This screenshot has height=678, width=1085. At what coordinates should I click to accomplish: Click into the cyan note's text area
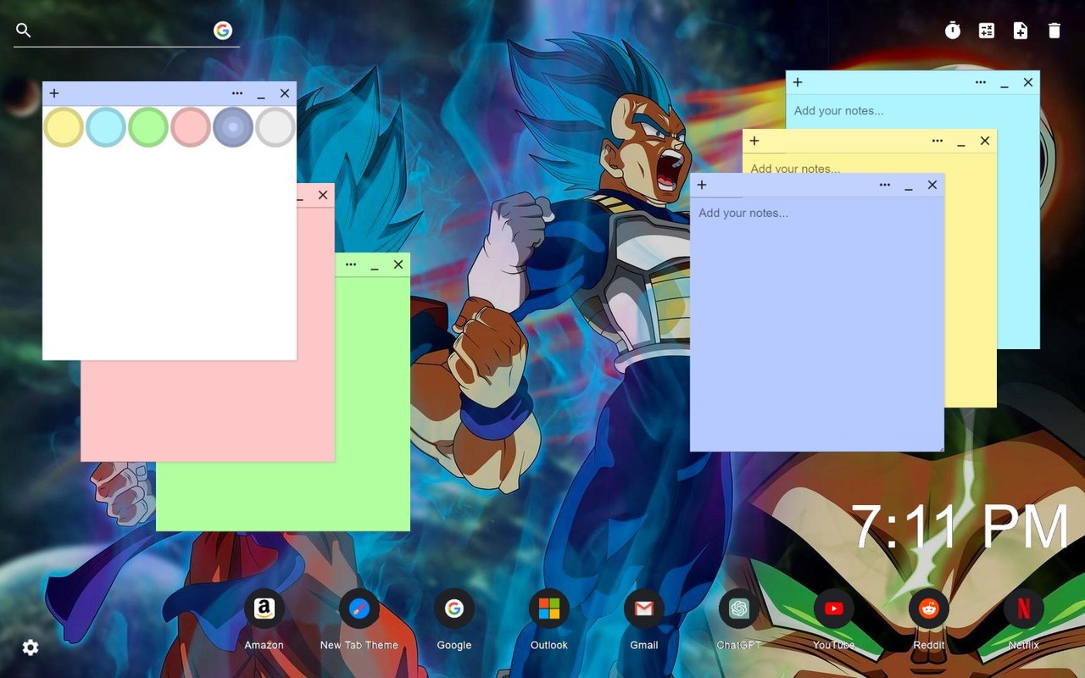[913, 111]
